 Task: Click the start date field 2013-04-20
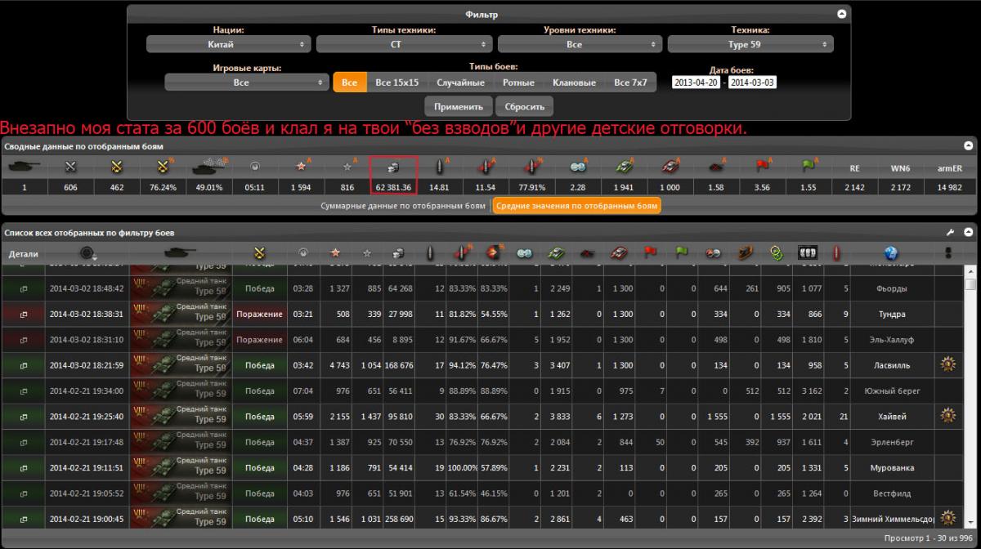coord(696,83)
